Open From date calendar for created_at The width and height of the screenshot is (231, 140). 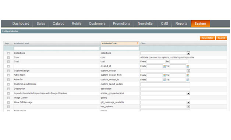pyautogui.click(x=164, y=66)
